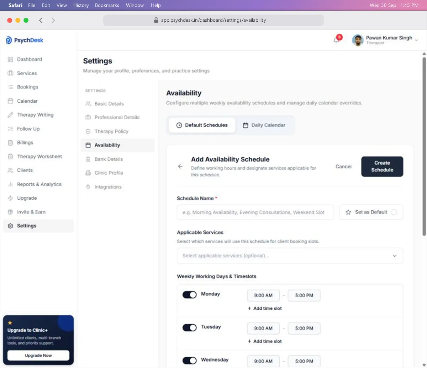
Task: Click the Reports & Analytics chart icon
Action: click(10, 184)
